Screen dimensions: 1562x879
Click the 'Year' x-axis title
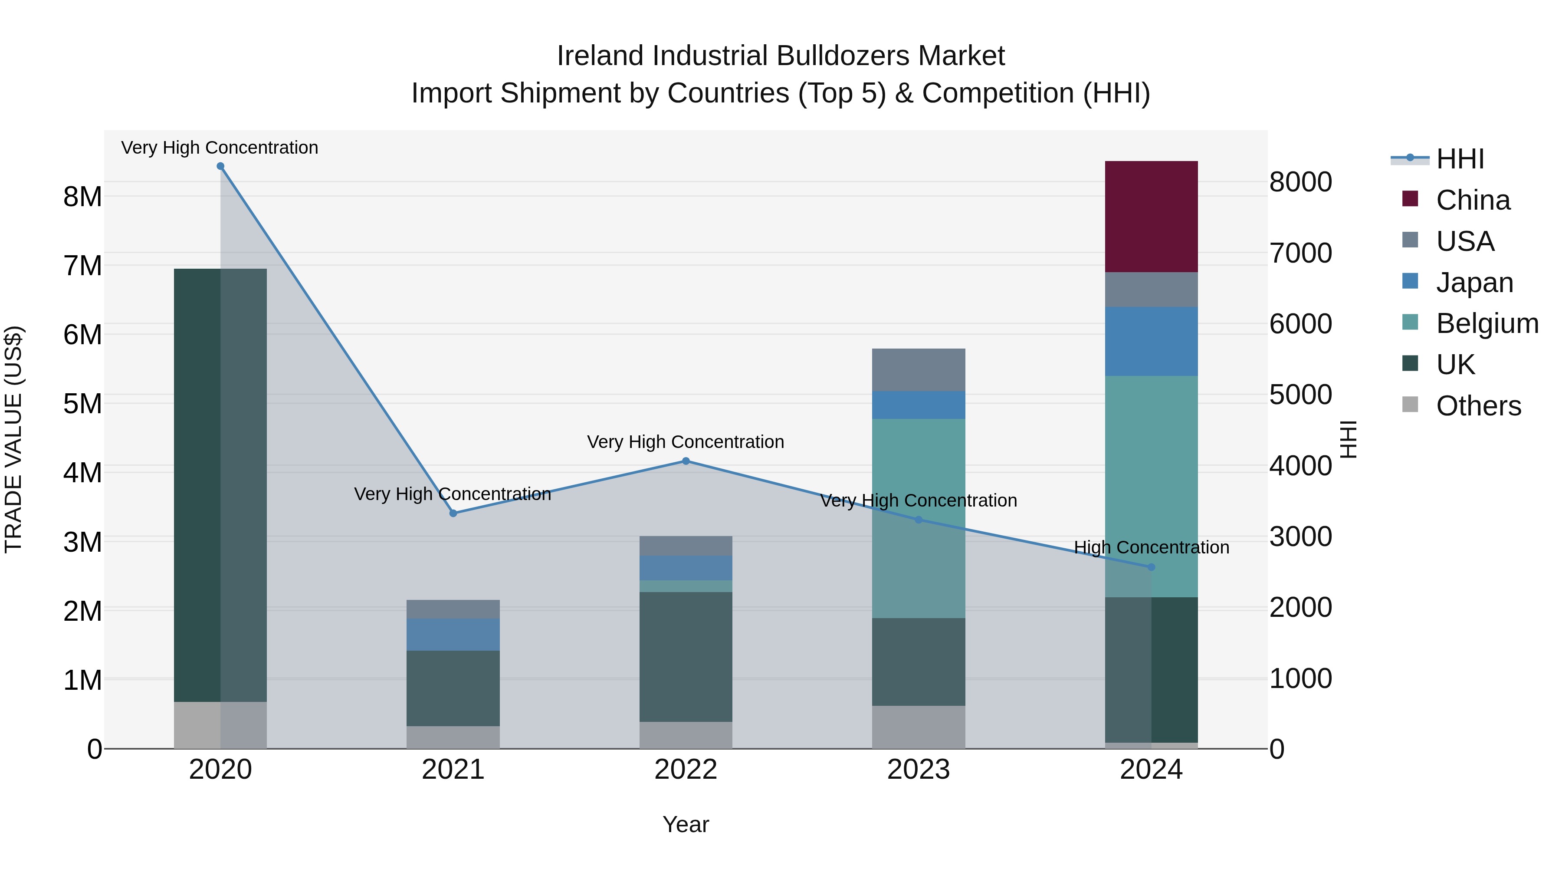(686, 824)
